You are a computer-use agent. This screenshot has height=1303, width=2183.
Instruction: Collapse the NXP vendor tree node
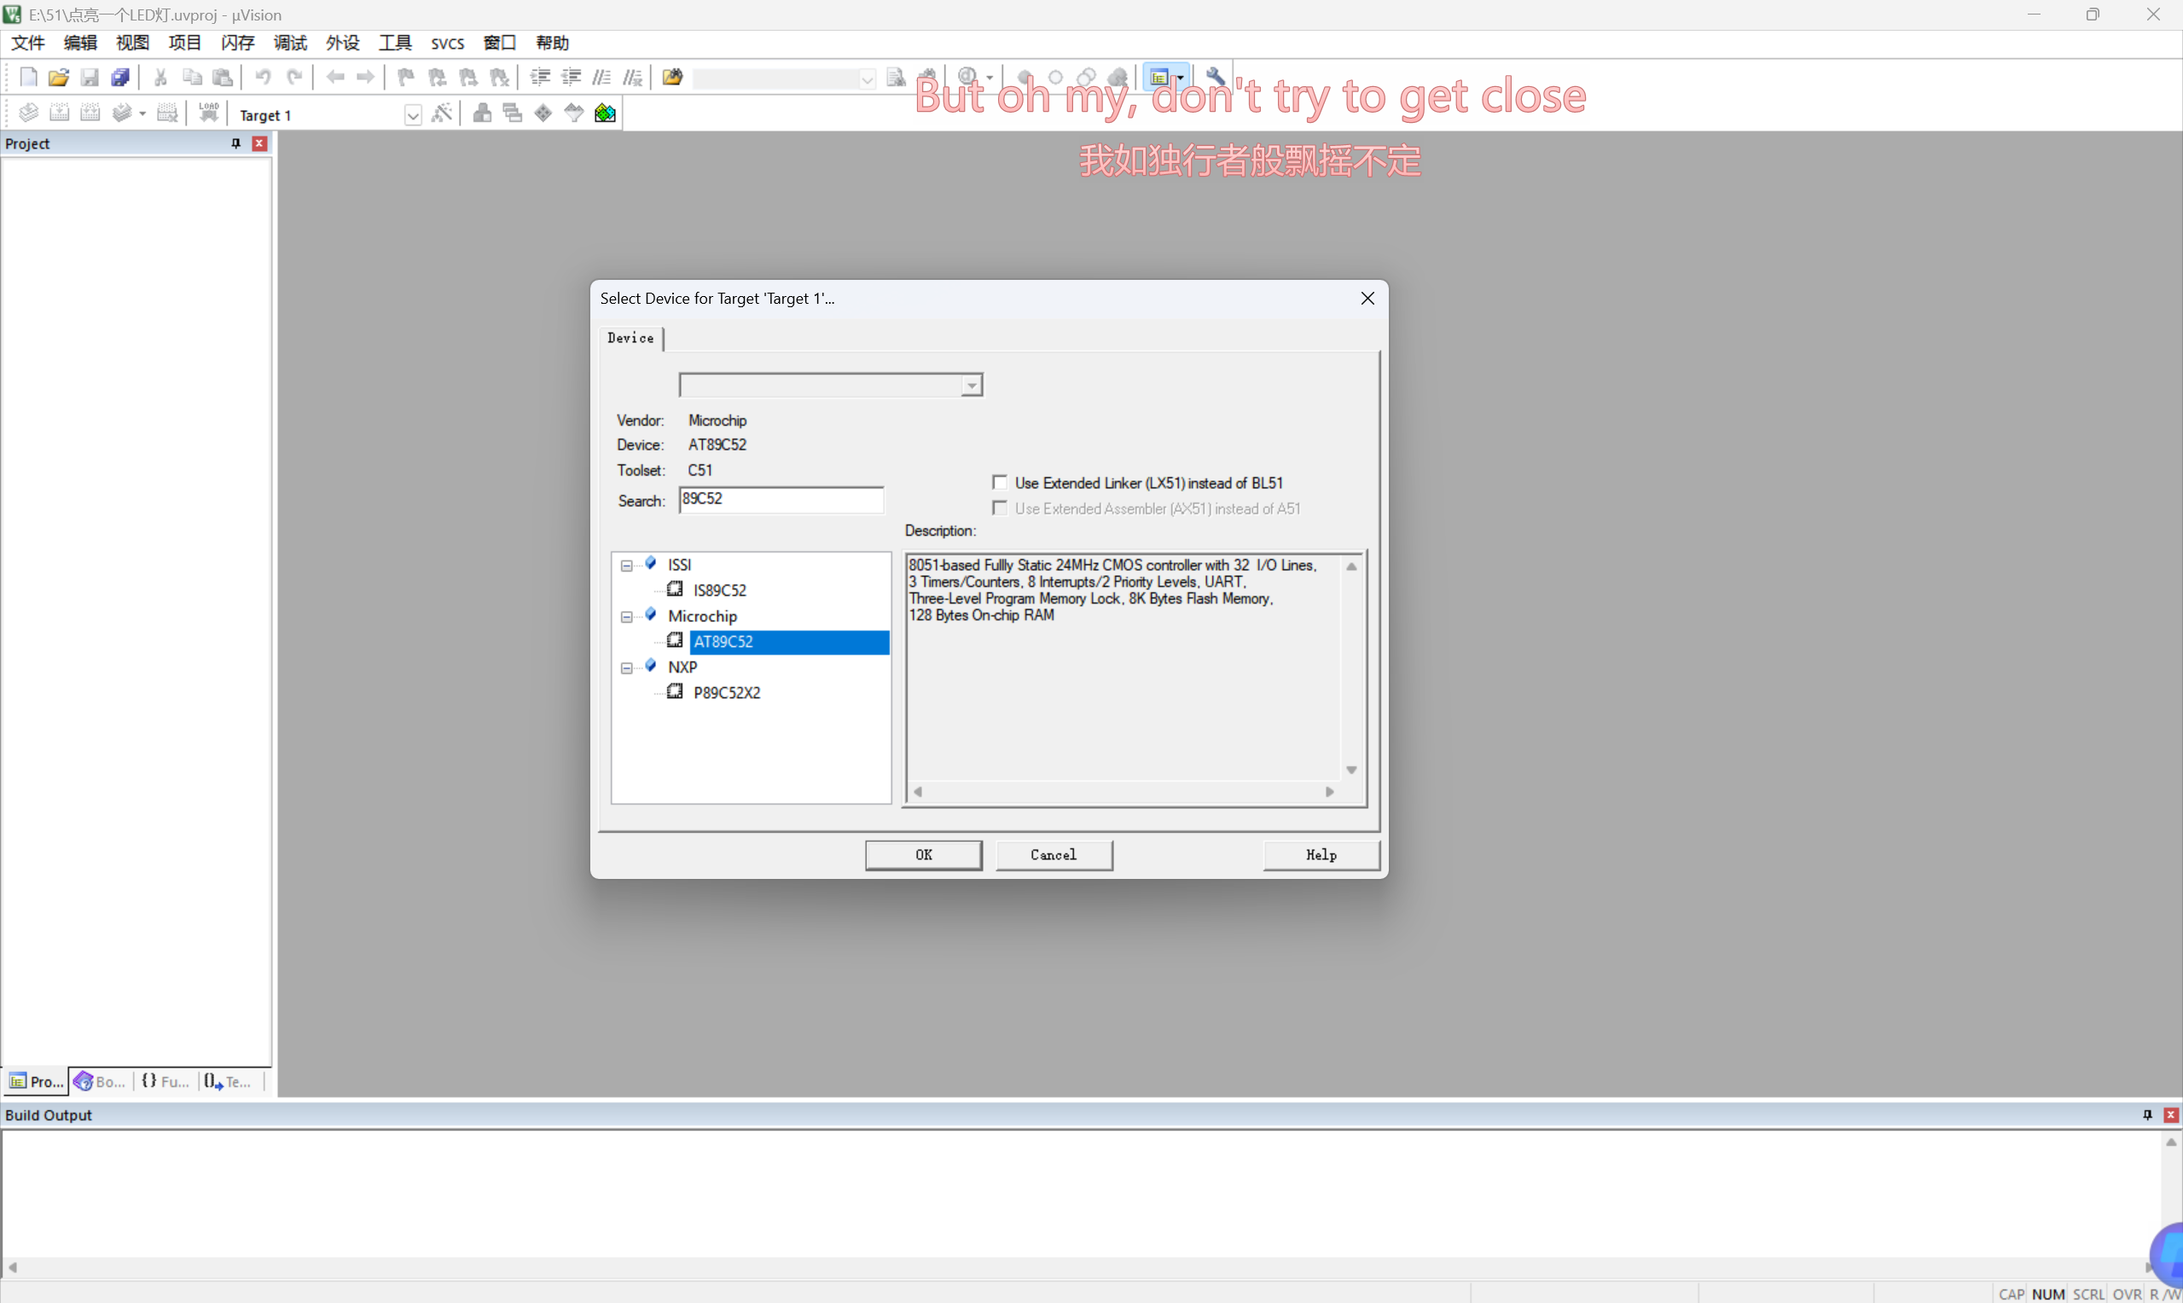pyautogui.click(x=627, y=667)
